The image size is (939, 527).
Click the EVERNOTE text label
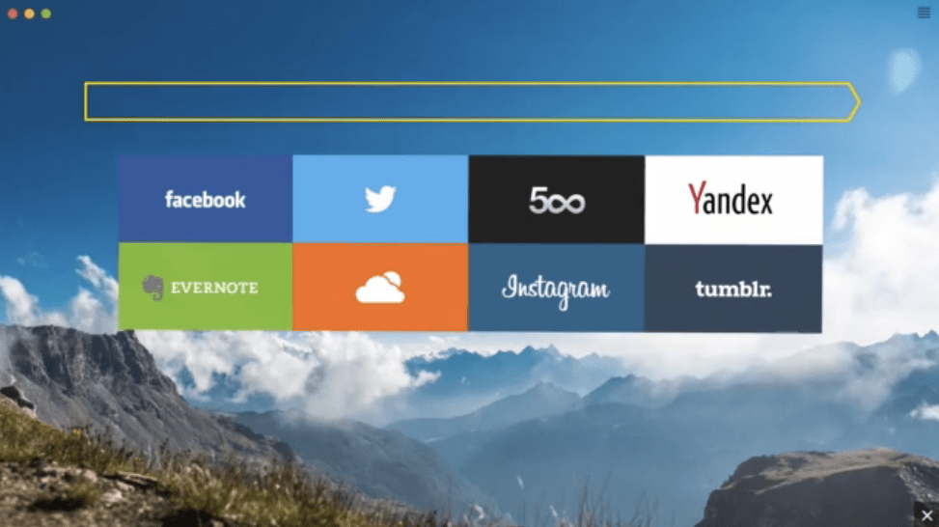(x=214, y=288)
